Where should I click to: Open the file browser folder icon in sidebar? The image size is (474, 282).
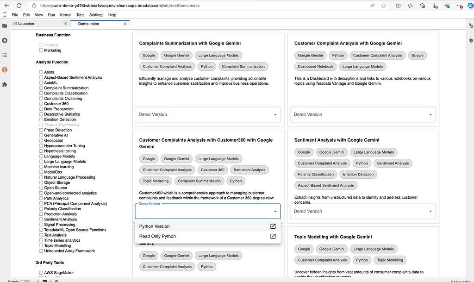(x=5, y=26)
